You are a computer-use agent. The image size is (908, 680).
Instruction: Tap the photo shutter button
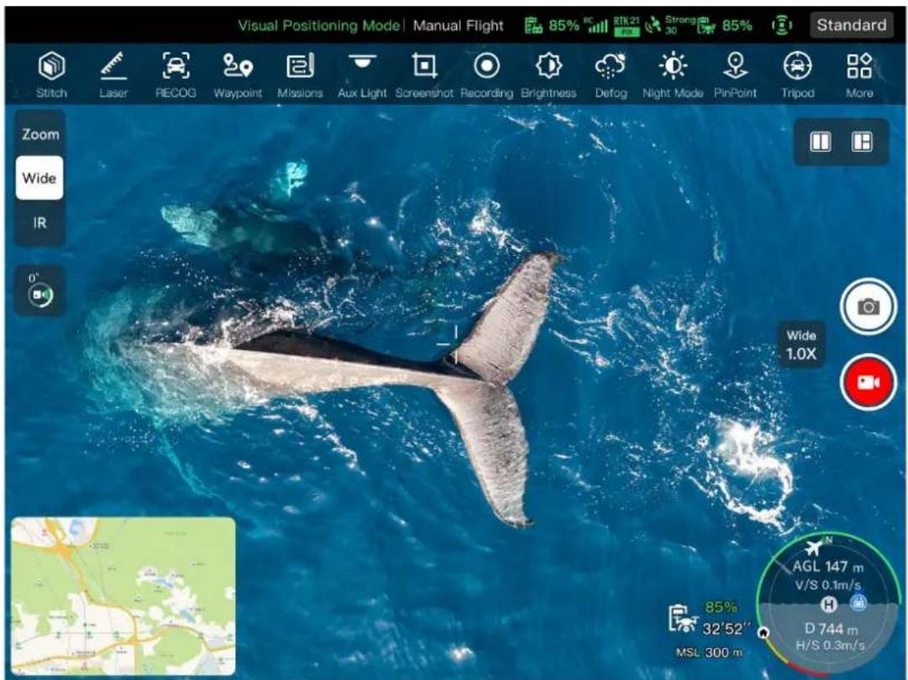pos(868,306)
